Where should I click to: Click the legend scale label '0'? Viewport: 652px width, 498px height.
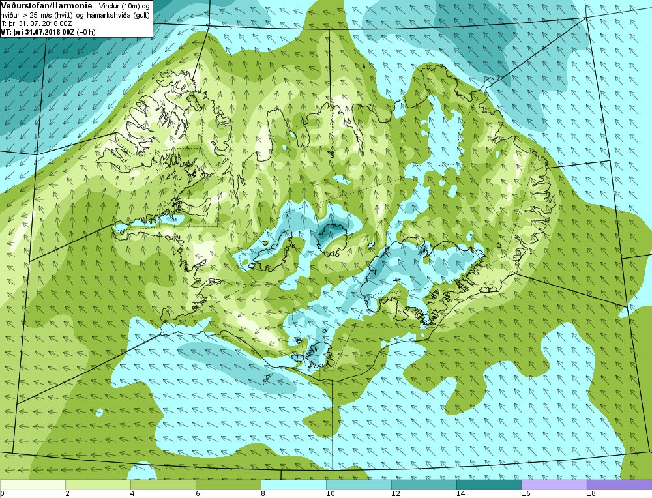pos(2,494)
